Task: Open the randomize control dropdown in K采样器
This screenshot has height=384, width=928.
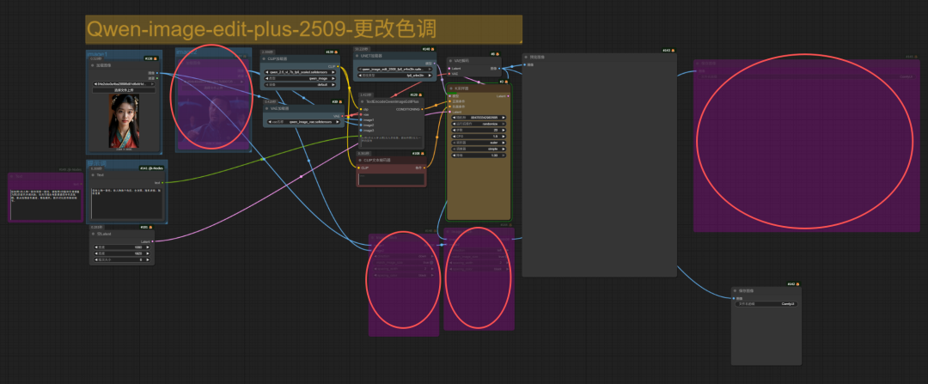Action: point(479,124)
